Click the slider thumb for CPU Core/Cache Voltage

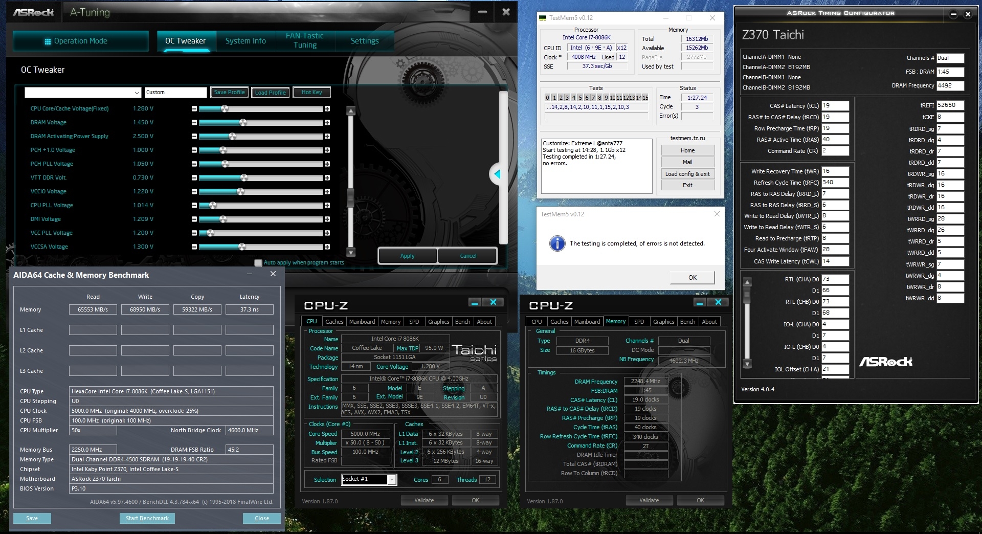pos(225,109)
